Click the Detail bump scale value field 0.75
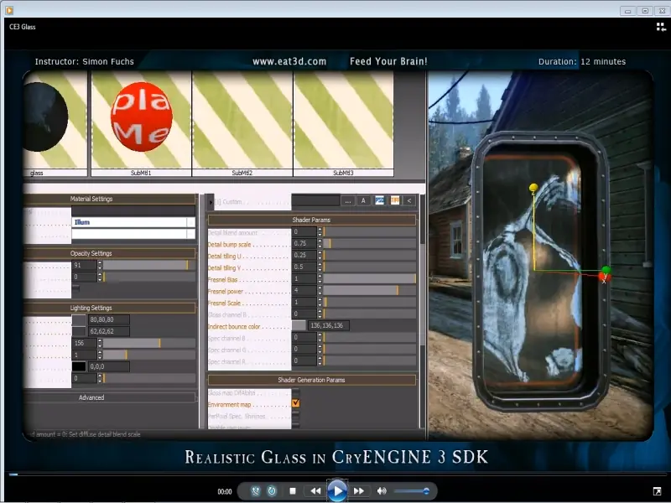This screenshot has height=503, width=671. [x=304, y=243]
